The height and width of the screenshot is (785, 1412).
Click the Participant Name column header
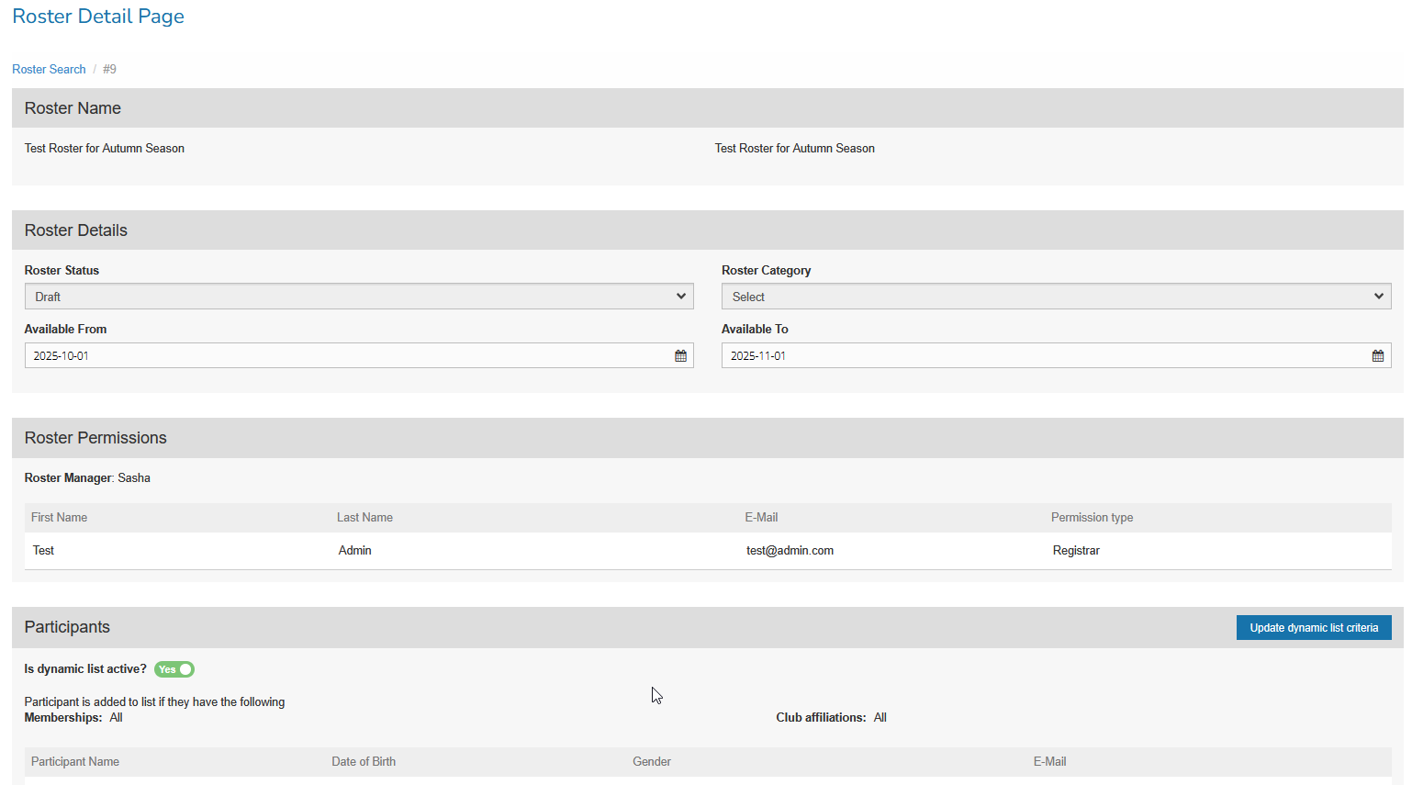click(x=75, y=762)
